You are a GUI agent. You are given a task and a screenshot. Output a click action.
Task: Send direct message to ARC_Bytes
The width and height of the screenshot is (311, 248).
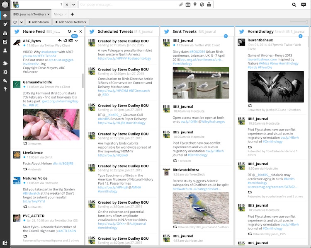pos(70,41)
